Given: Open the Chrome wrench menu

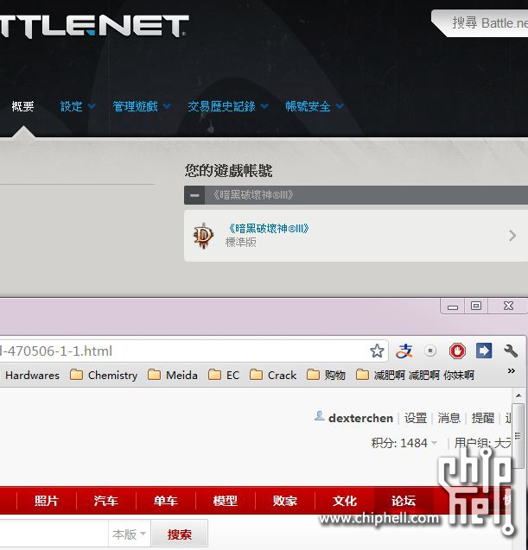Looking at the screenshot, I should (x=511, y=351).
